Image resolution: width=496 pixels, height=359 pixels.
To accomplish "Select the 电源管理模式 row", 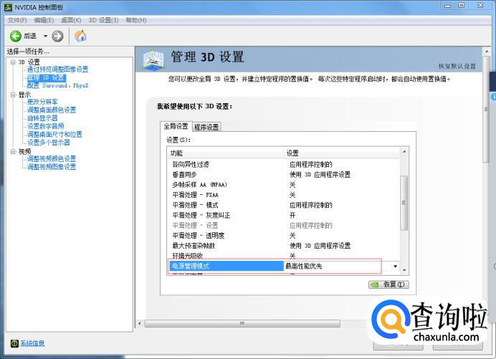I will tap(285, 266).
